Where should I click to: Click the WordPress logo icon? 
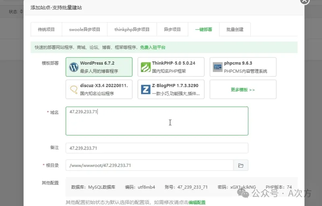pyautogui.click(x=74, y=67)
